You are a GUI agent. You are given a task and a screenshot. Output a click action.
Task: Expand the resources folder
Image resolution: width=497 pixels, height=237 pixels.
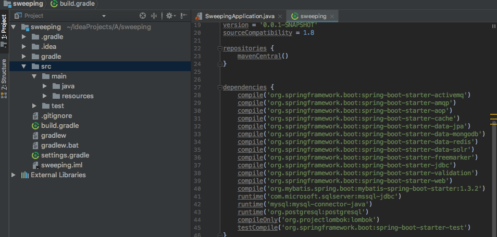coord(44,96)
